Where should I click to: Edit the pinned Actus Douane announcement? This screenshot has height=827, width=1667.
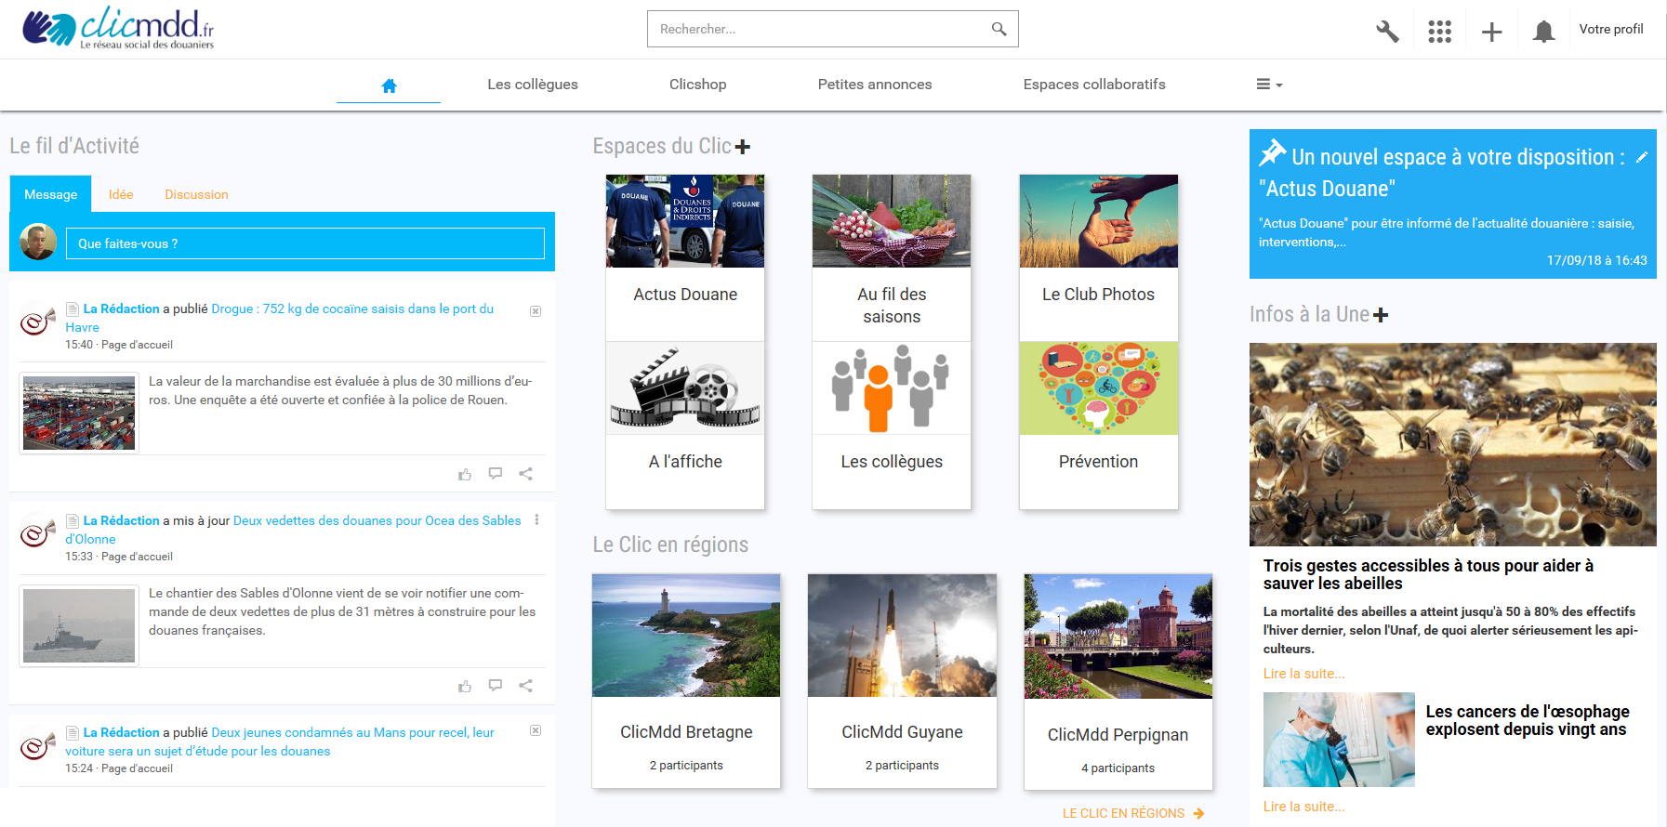coord(1642,157)
